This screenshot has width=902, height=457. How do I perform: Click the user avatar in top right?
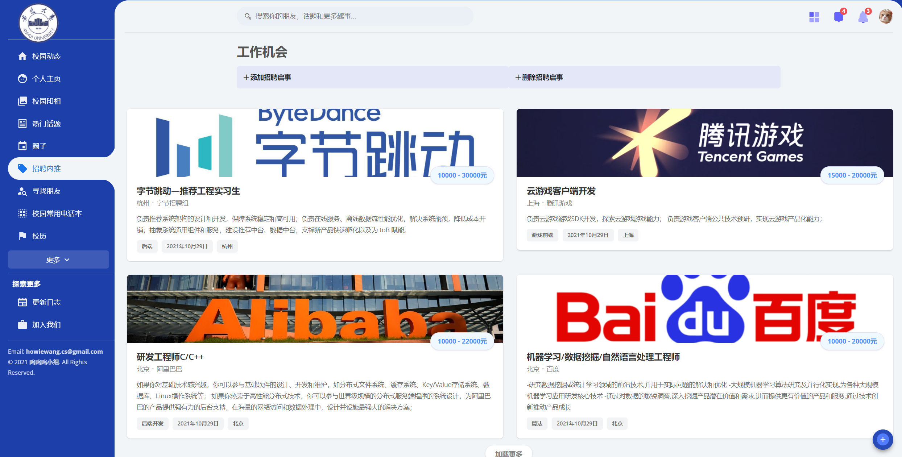tap(885, 16)
